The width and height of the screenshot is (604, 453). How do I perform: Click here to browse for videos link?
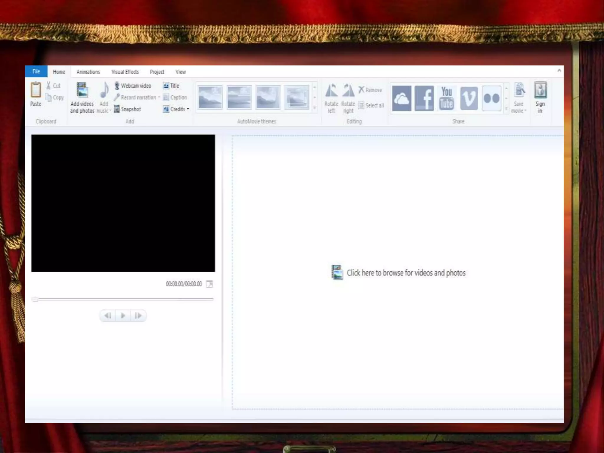point(406,273)
